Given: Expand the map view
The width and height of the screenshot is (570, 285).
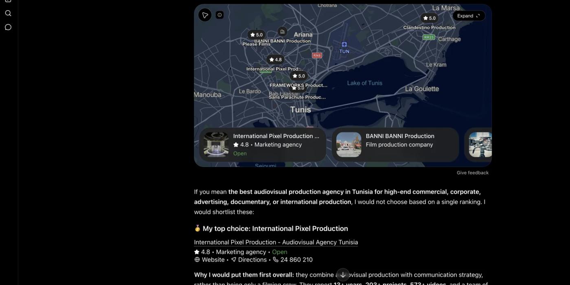Looking at the screenshot, I should 469,16.
